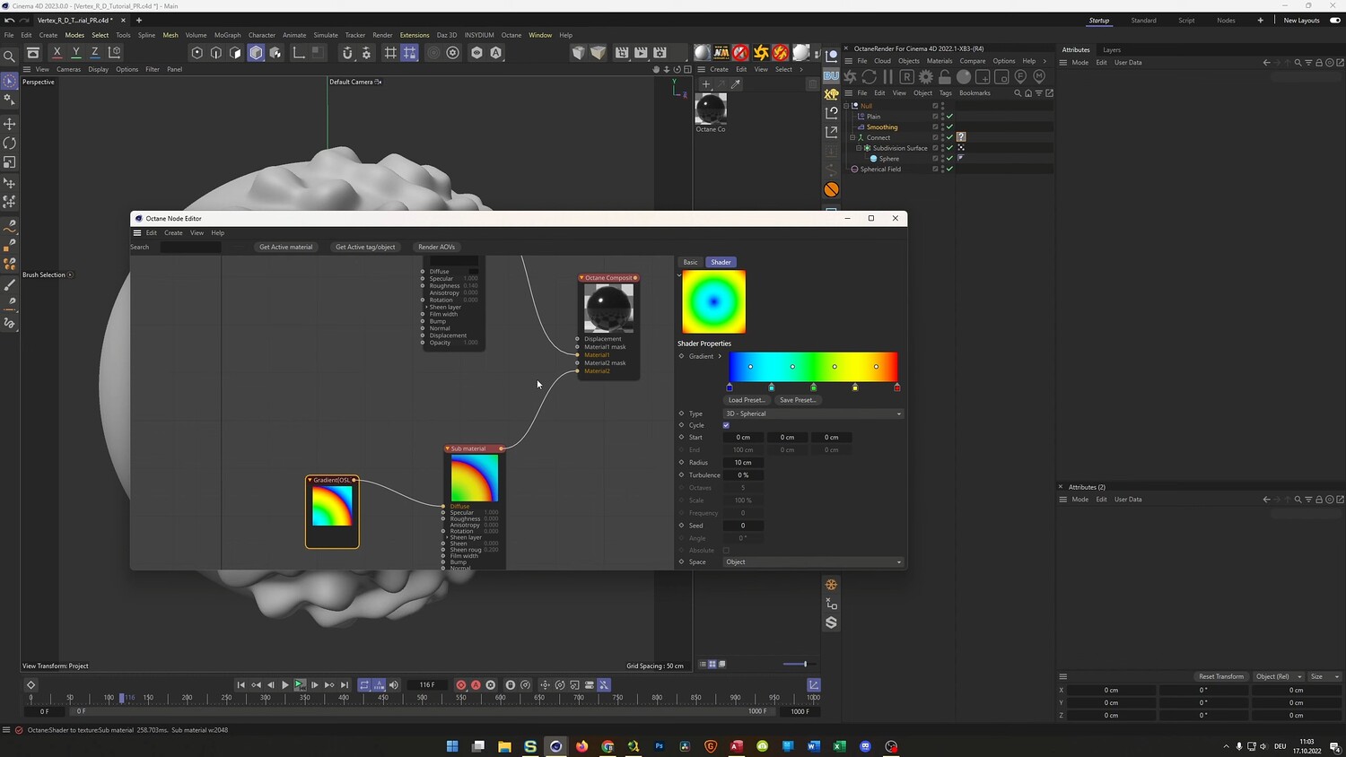
Task: Lock the Z axis in the toolbar
Action: coord(95,53)
